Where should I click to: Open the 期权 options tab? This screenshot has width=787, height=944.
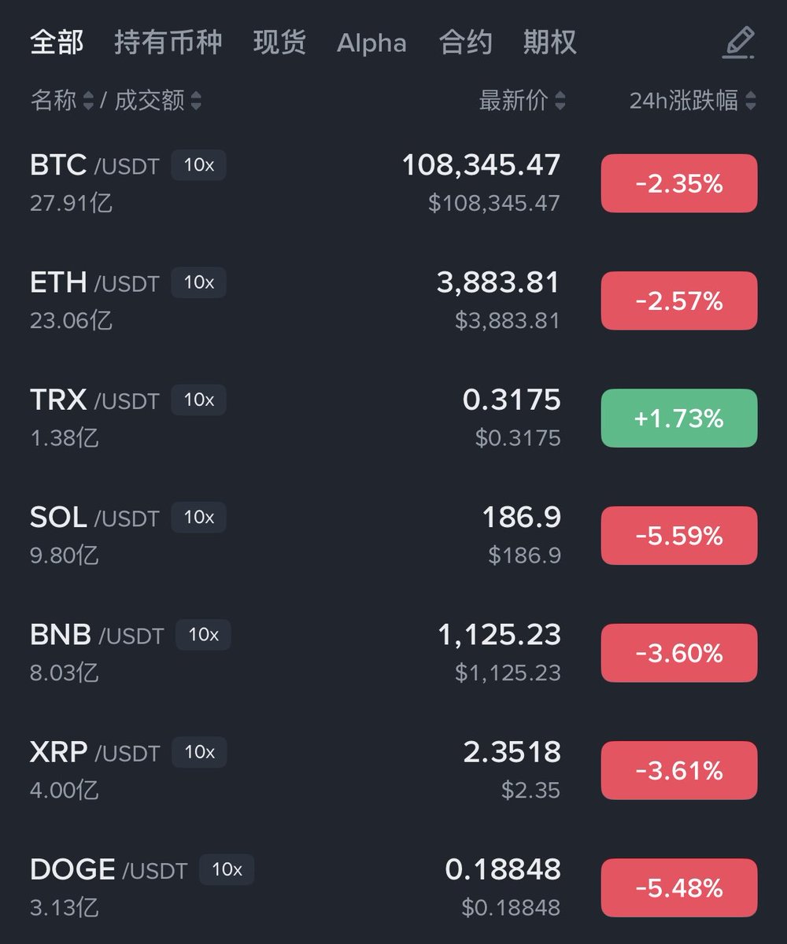click(549, 42)
